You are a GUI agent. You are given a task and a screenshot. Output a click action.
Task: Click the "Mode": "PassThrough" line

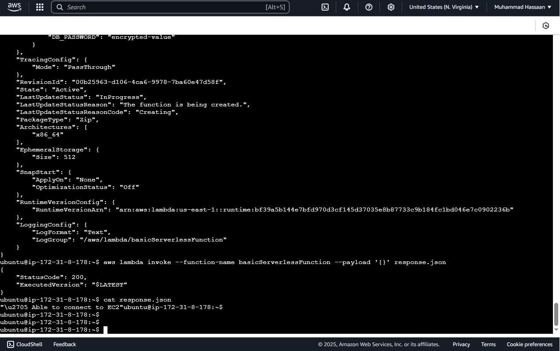click(73, 67)
